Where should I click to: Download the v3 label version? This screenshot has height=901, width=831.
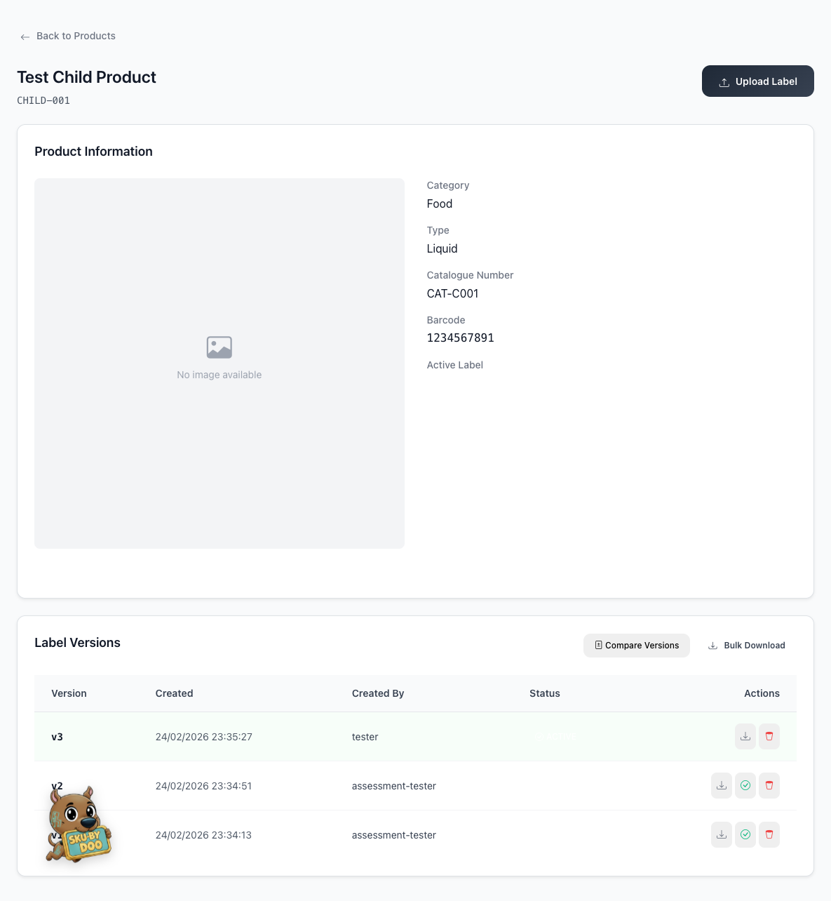coord(745,737)
